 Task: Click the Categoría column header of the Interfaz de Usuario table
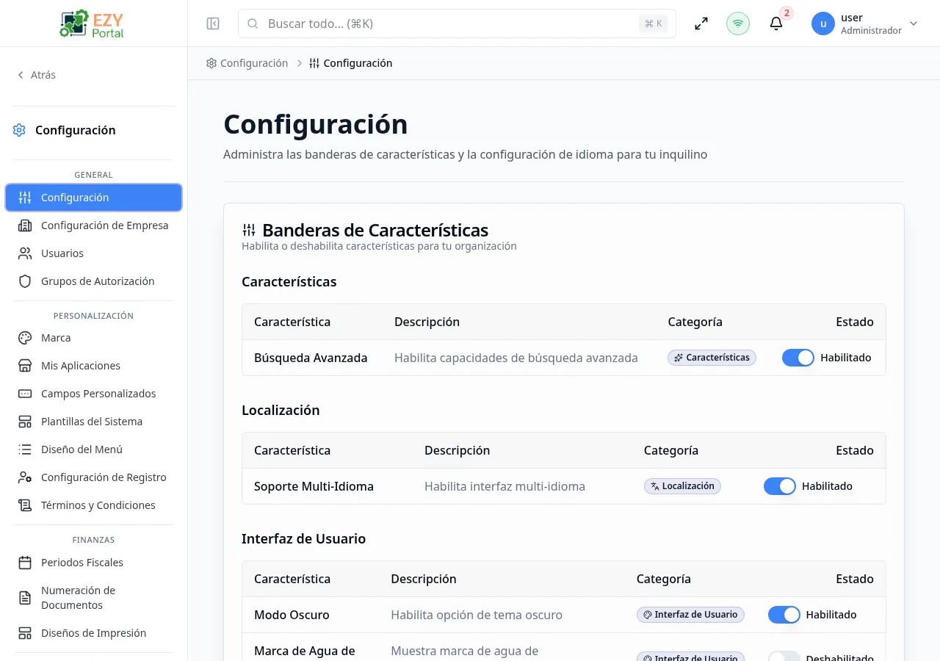pyautogui.click(x=664, y=579)
